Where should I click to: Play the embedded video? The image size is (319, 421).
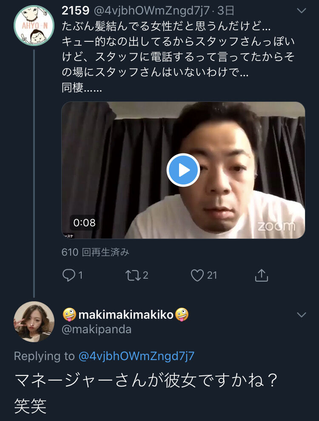coord(183,170)
